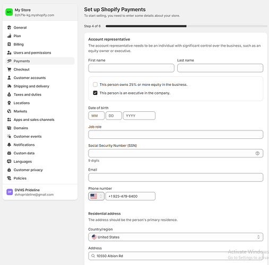Click the Shipping and delivery truck icon
The image size is (269, 265).
click(x=9, y=86)
